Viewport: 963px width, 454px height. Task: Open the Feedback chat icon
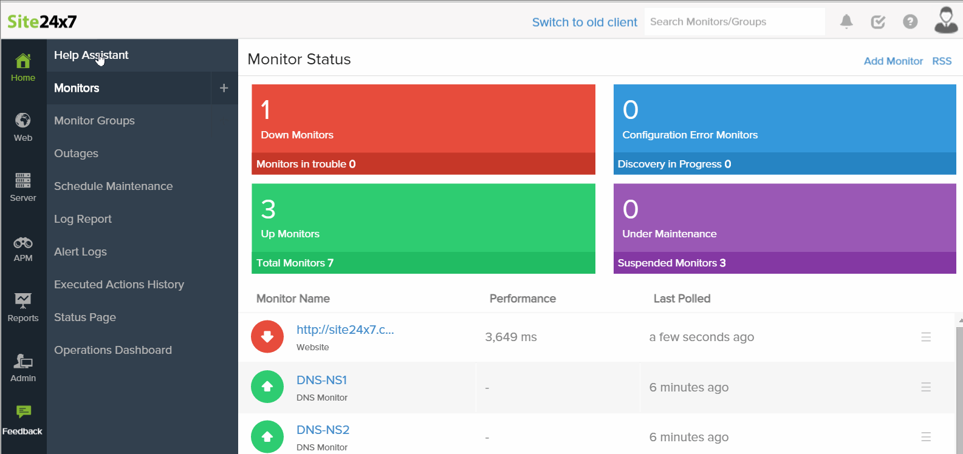pyautogui.click(x=23, y=412)
